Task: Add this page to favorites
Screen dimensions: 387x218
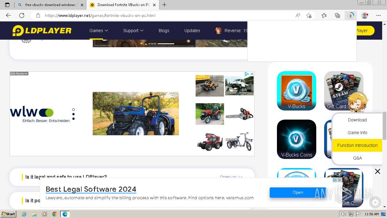Action: pyautogui.click(x=309, y=15)
